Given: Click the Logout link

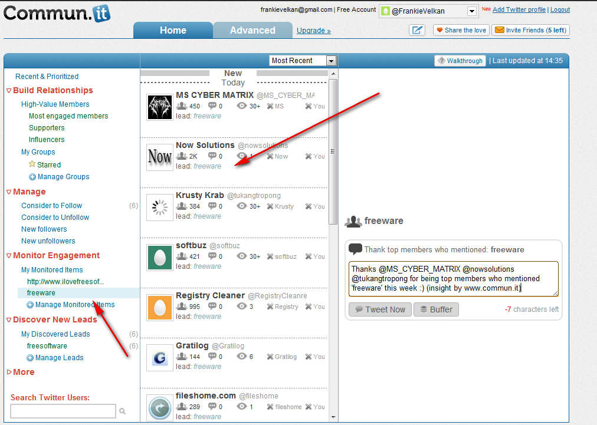Looking at the screenshot, I should pos(560,9).
